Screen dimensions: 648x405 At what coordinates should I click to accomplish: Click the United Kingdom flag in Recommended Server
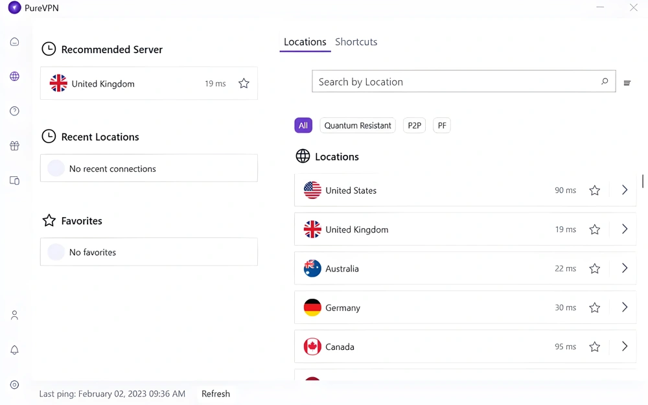tap(58, 83)
